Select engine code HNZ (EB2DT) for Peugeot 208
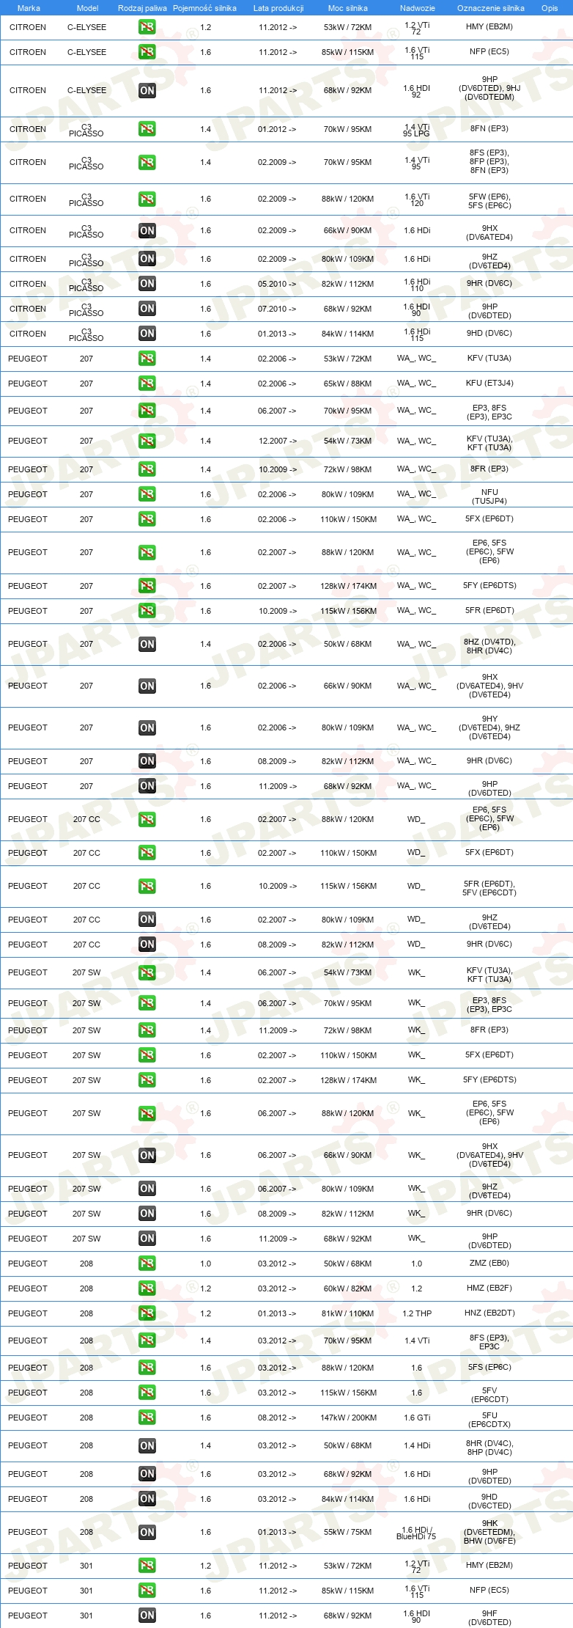This screenshot has width=573, height=1628. 489,1313
